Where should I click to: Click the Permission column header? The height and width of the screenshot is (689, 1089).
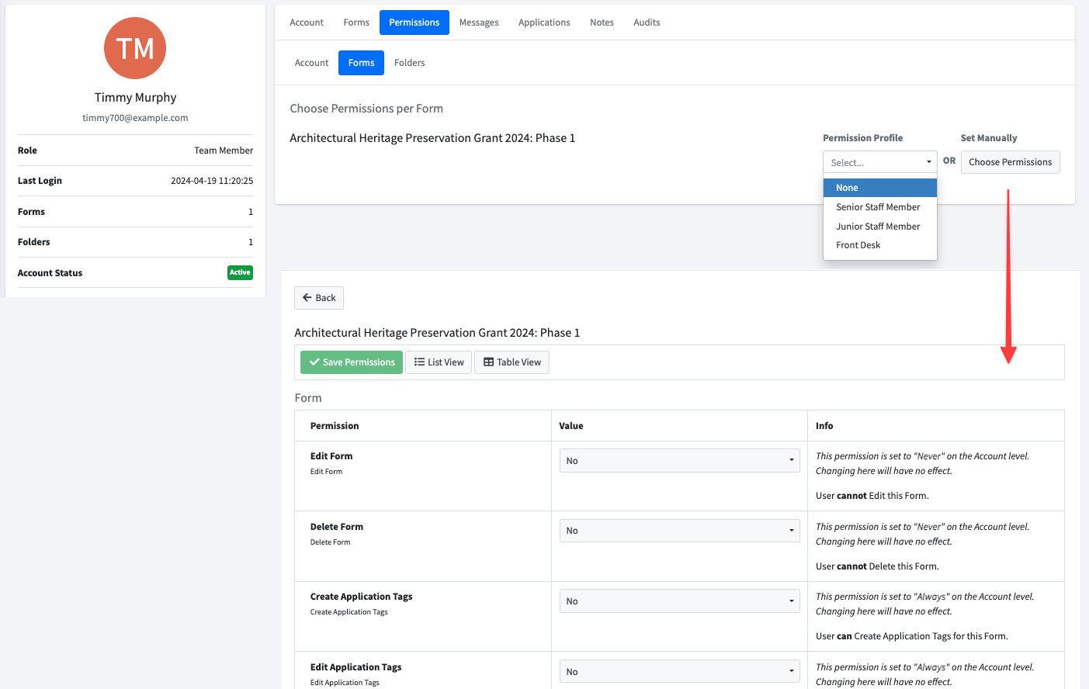[335, 426]
